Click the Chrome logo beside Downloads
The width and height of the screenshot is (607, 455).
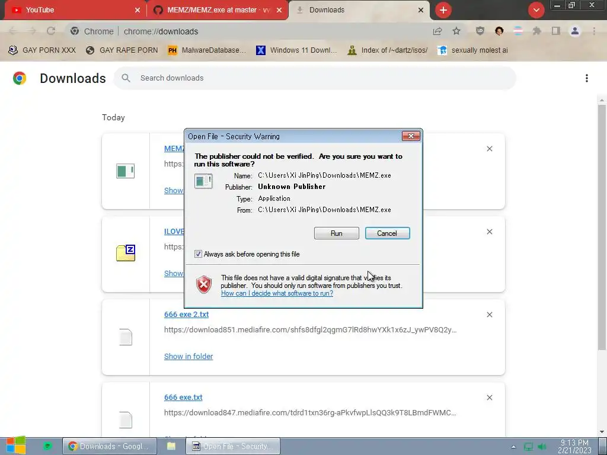point(20,78)
